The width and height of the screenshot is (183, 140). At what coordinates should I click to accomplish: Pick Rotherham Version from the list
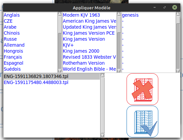[84, 63]
